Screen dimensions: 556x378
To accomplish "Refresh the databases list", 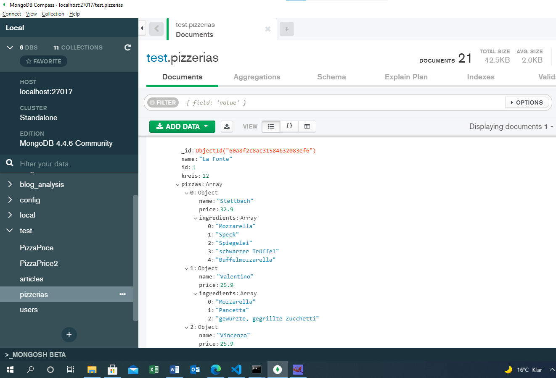I will pos(127,47).
